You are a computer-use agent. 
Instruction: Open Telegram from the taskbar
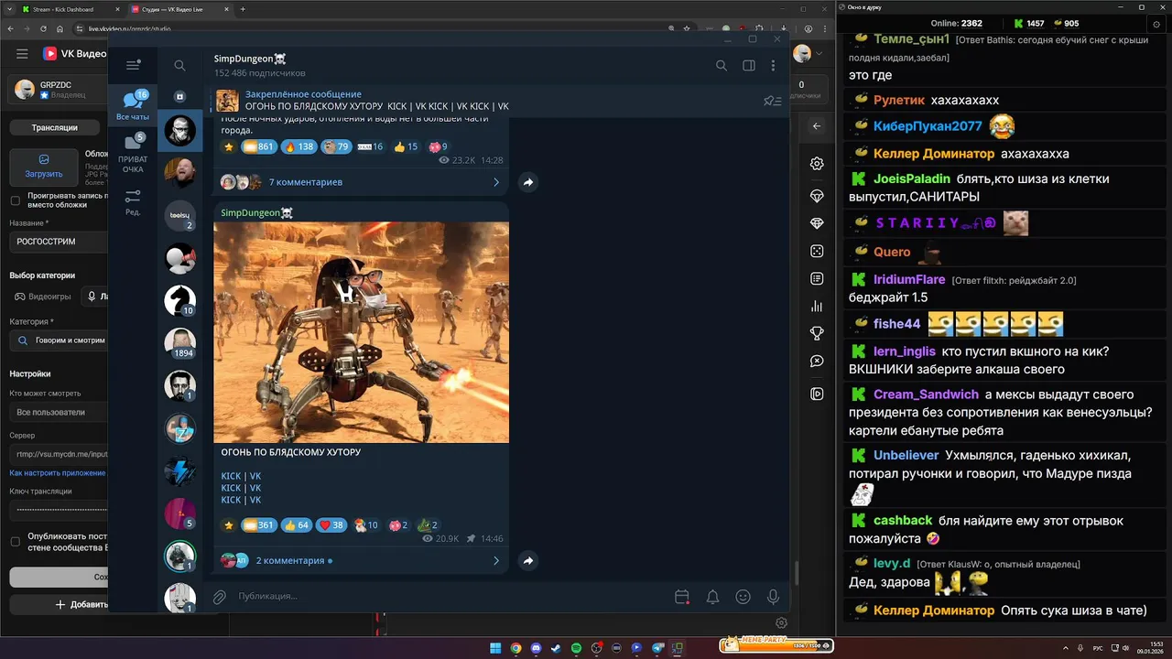click(x=657, y=648)
